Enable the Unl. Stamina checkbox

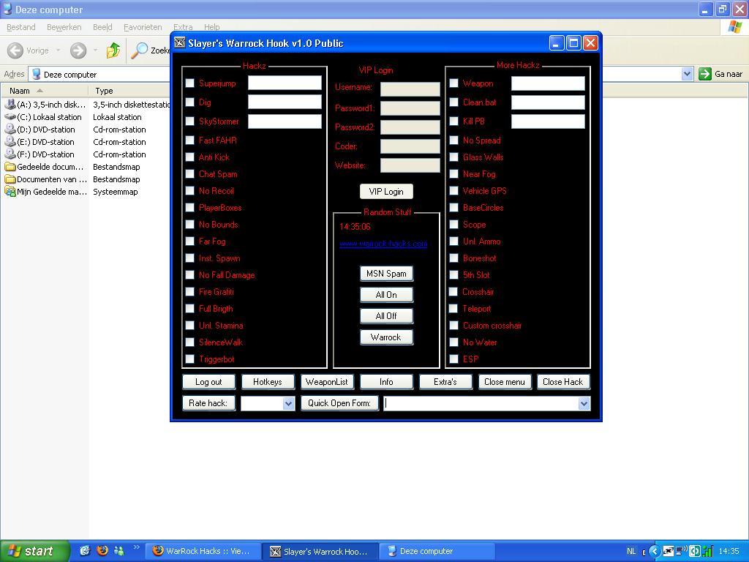pos(189,326)
